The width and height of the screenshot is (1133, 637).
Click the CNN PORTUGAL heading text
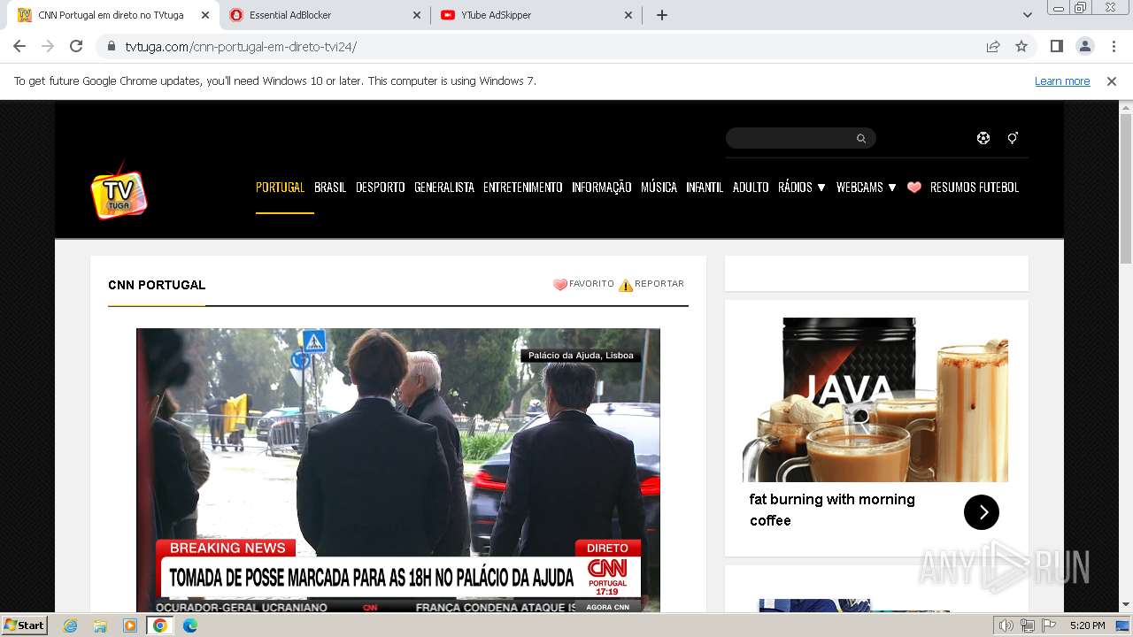[157, 285]
